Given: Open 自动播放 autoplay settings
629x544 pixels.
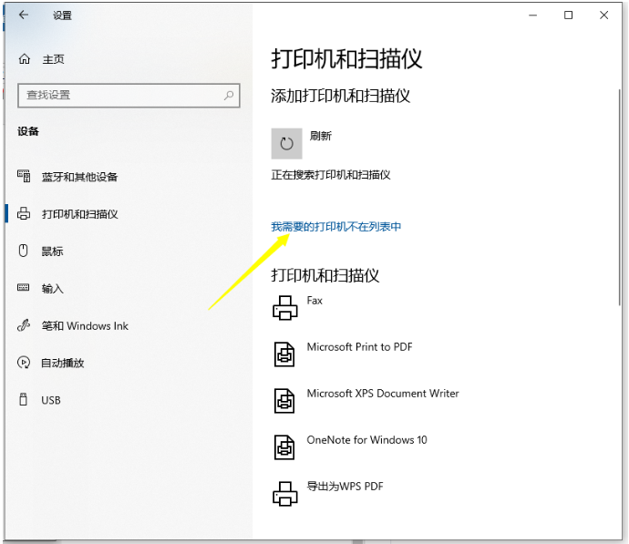Looking at the screenshot, I should click(62, 363).
